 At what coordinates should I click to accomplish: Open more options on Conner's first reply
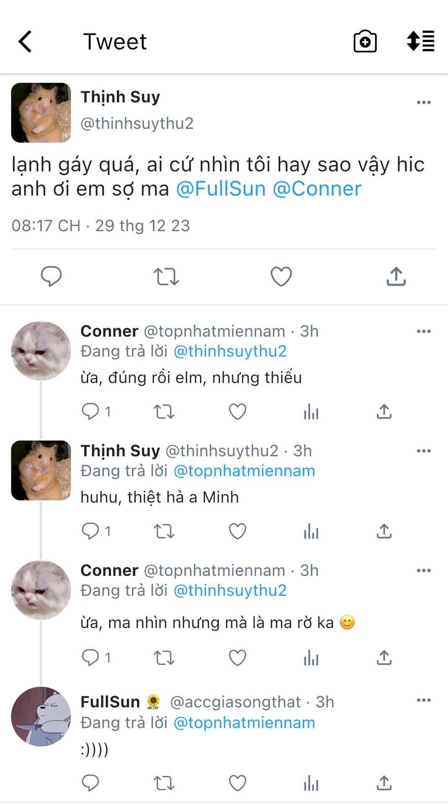(x=424, y=331)
